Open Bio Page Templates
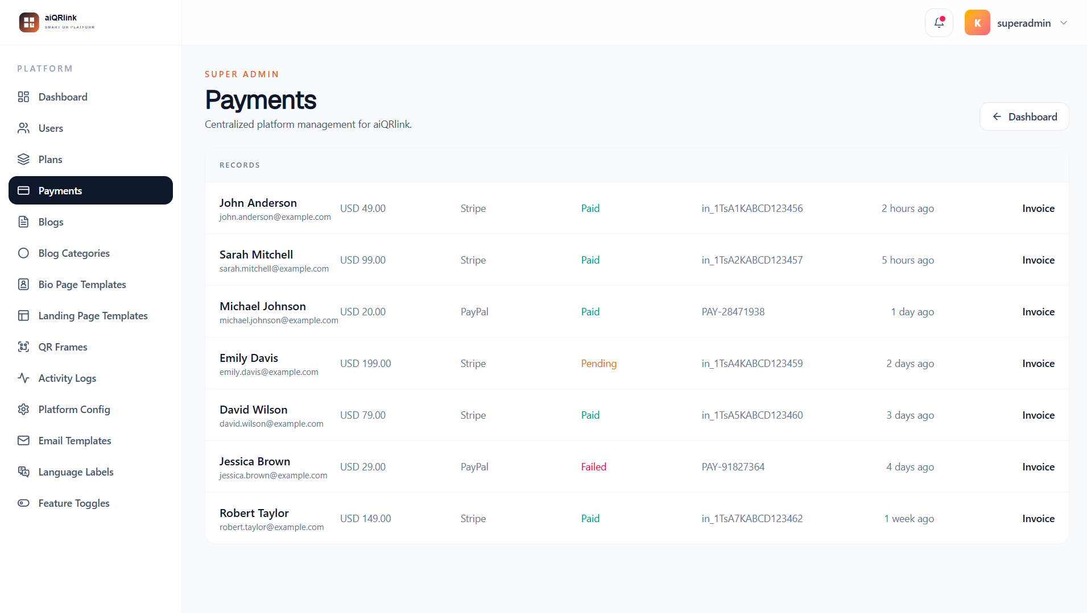 (x=90, y=284)
